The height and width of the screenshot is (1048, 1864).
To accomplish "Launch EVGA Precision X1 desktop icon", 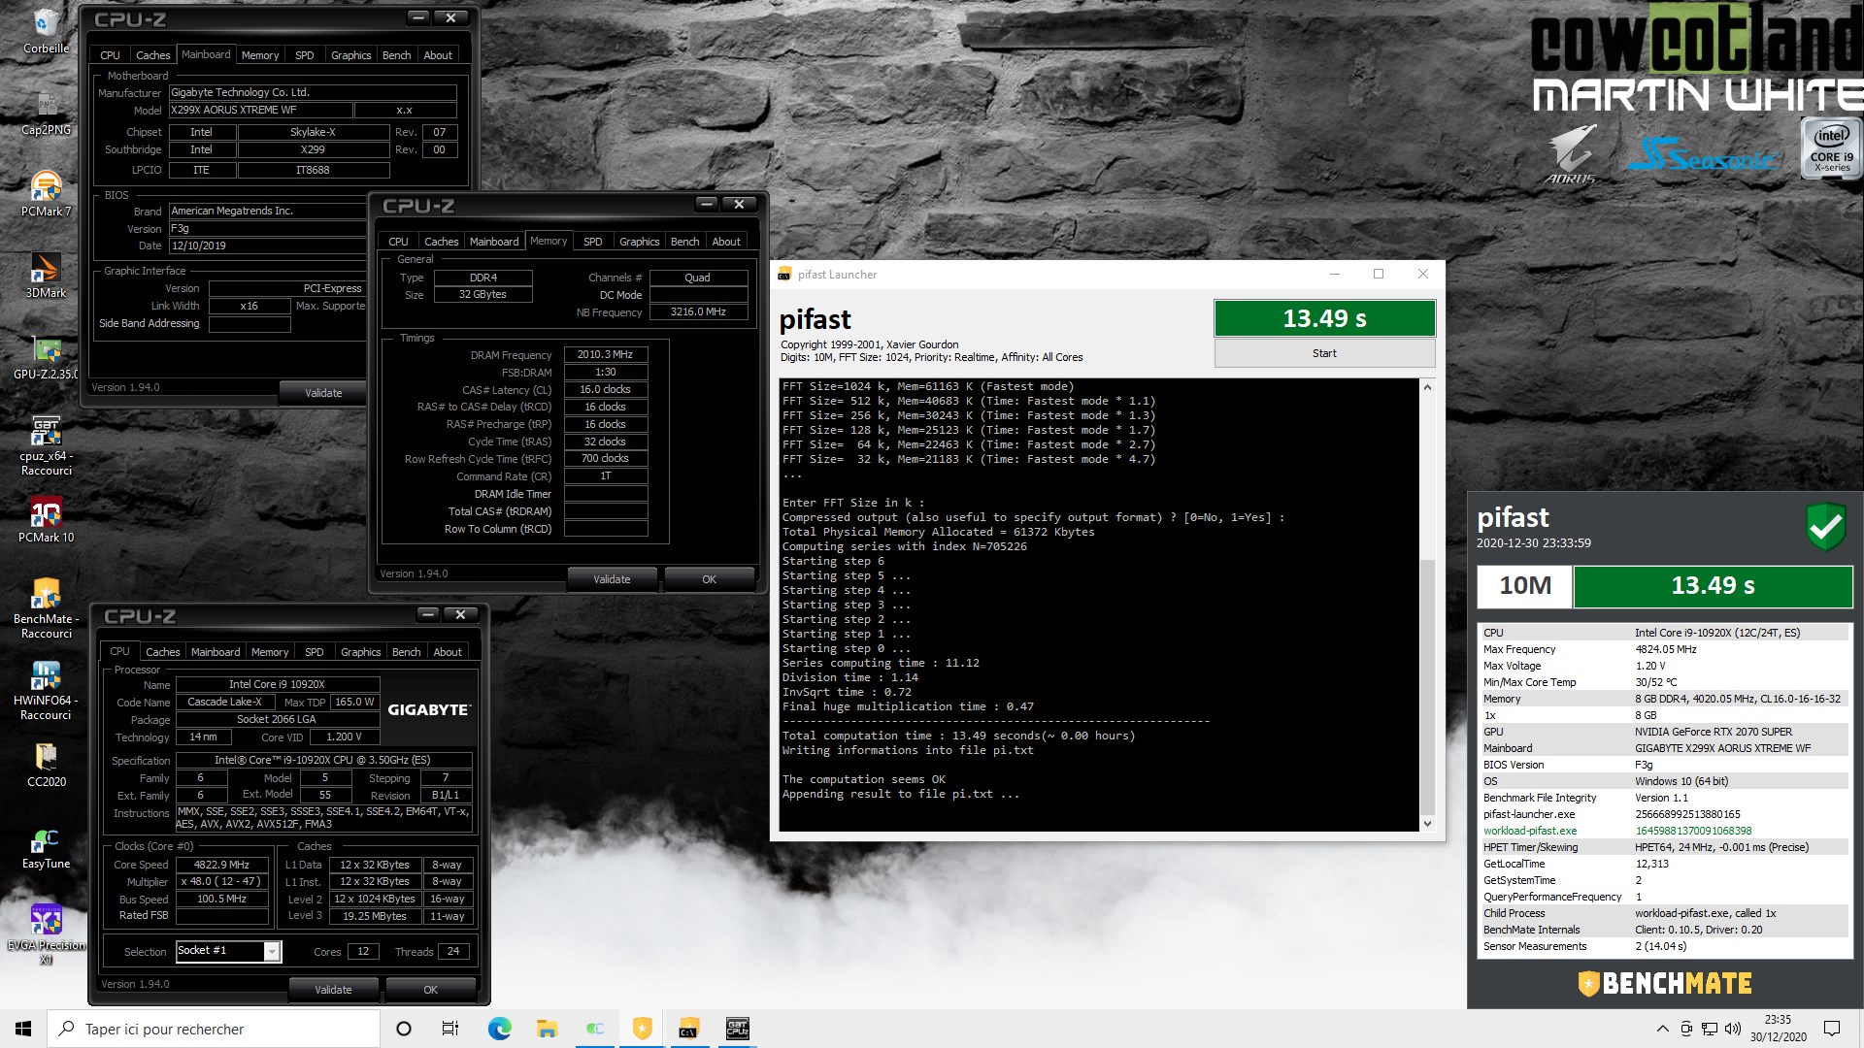I will click(46, 933).
